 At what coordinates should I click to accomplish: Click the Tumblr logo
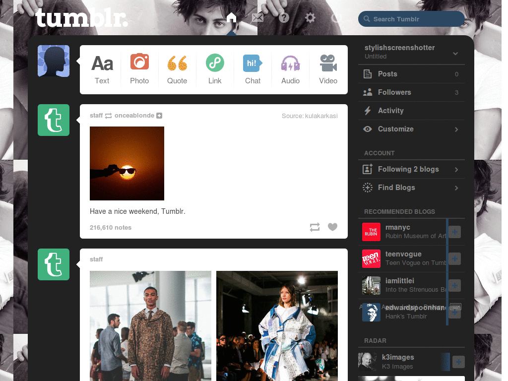pos(81,17)
